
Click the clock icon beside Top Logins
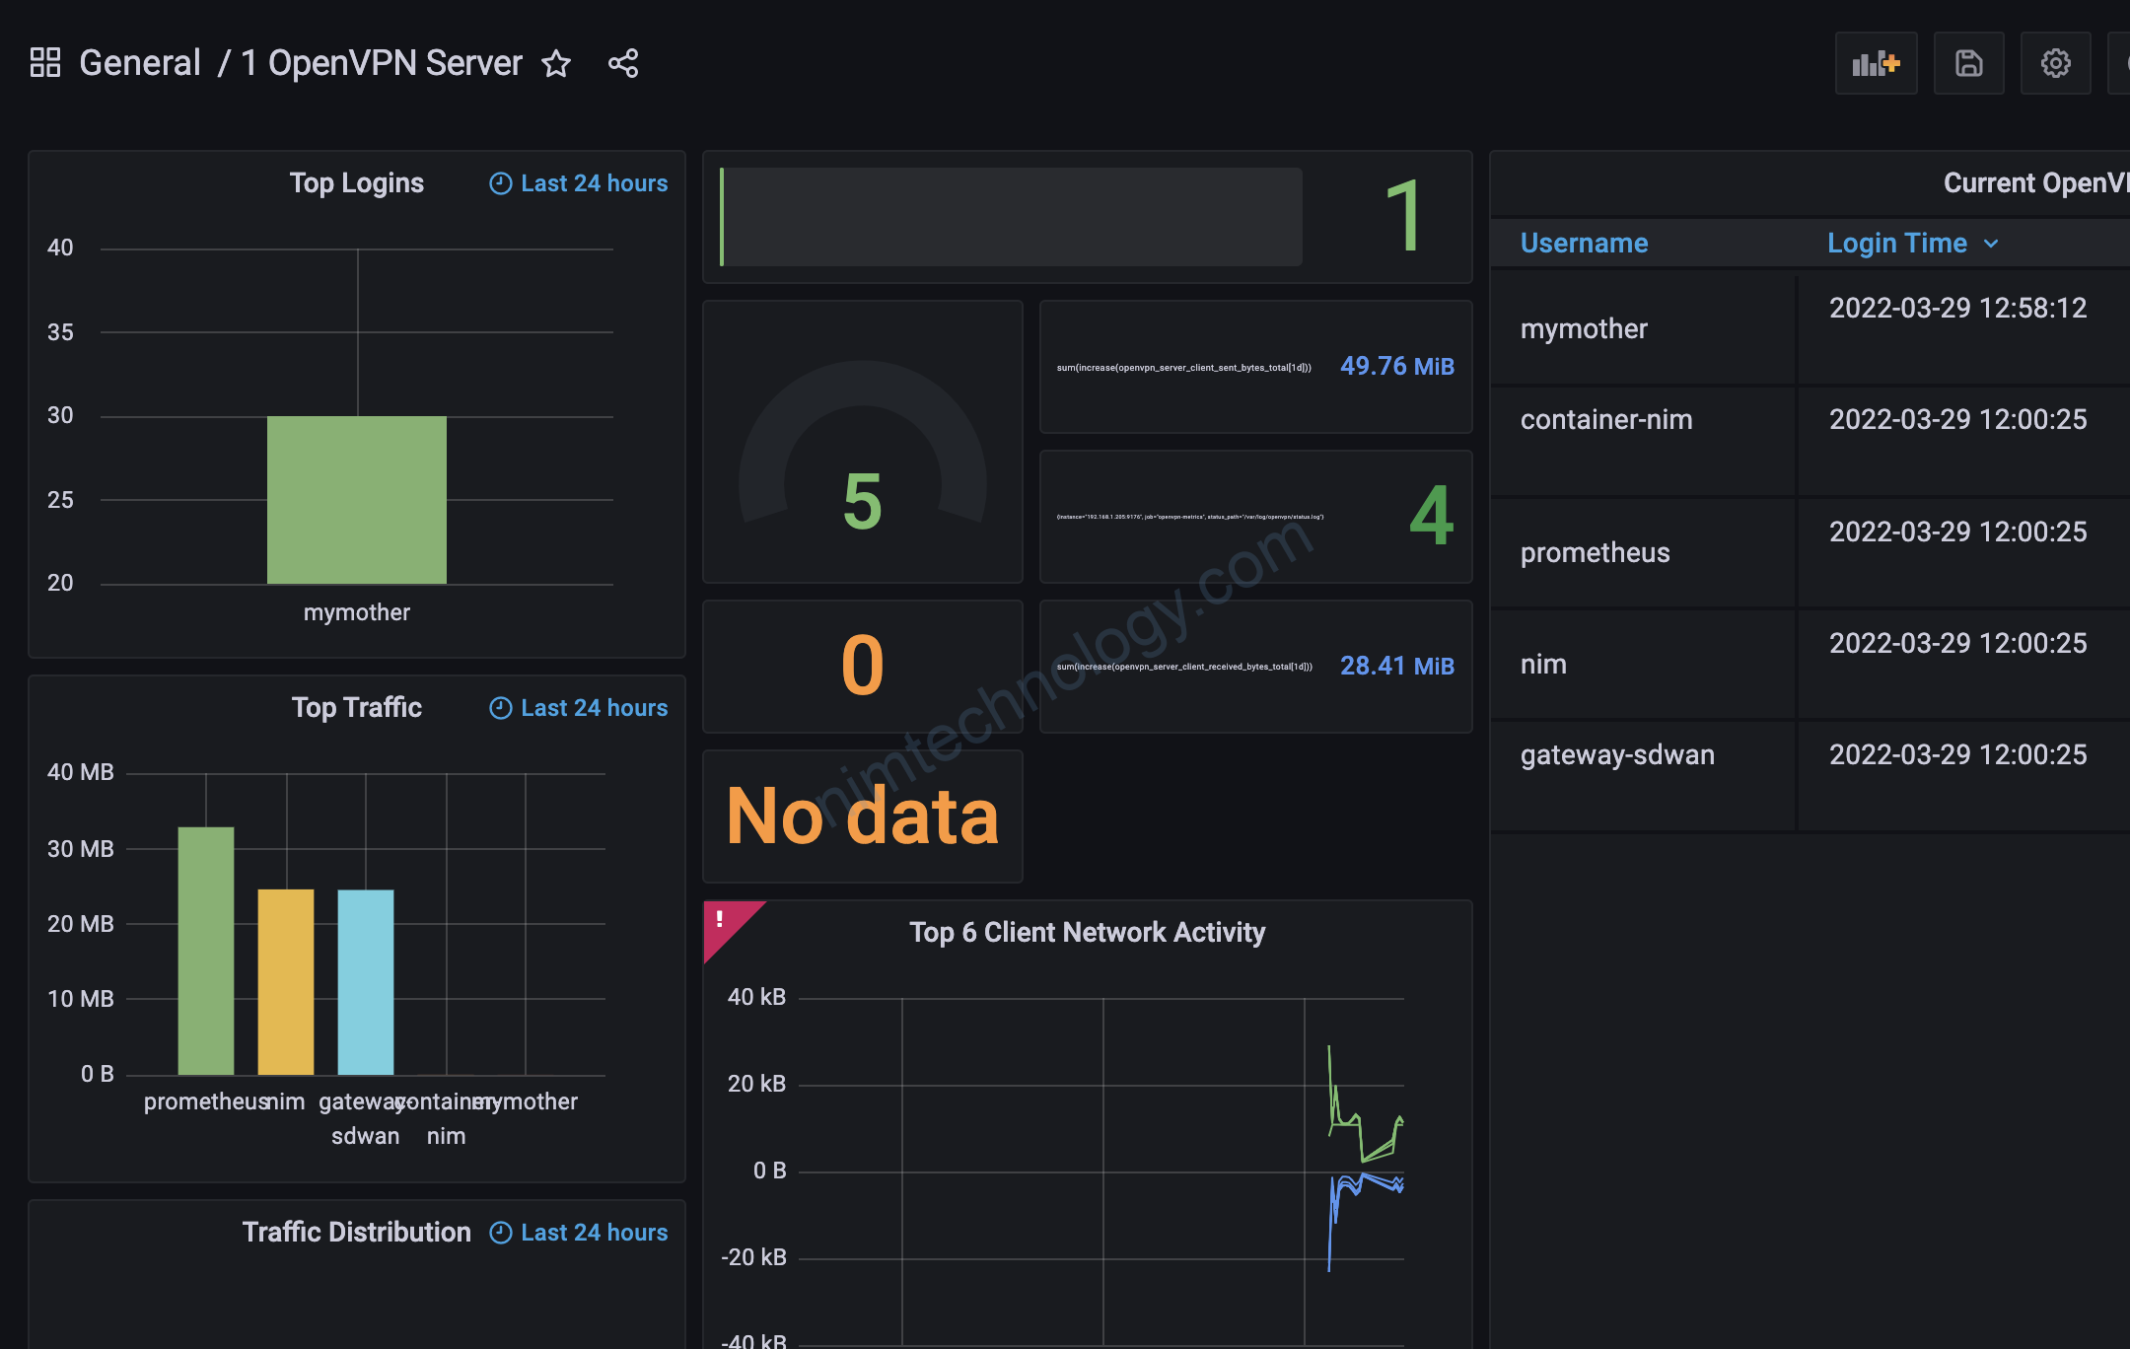pyautogui.click(x=501, y=183)
